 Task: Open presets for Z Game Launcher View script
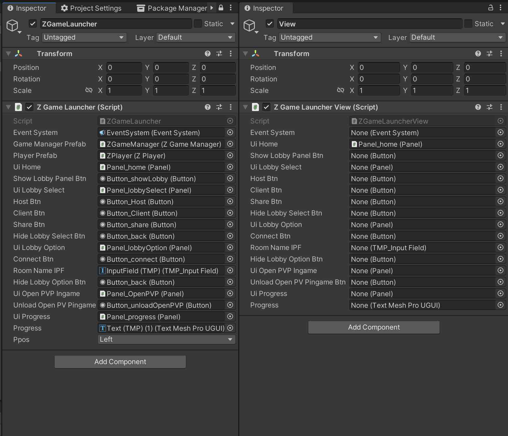pyautogui.click(x=490, y=107)
